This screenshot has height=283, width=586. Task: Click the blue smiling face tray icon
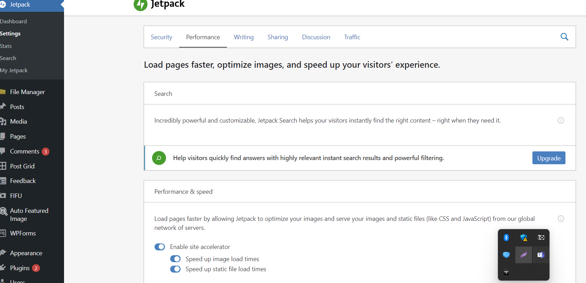(x=506, y=255)
